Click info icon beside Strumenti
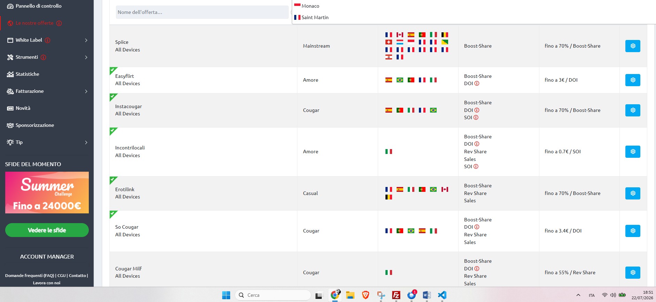Screen dimensions: 656x302 tap(44, 57)
